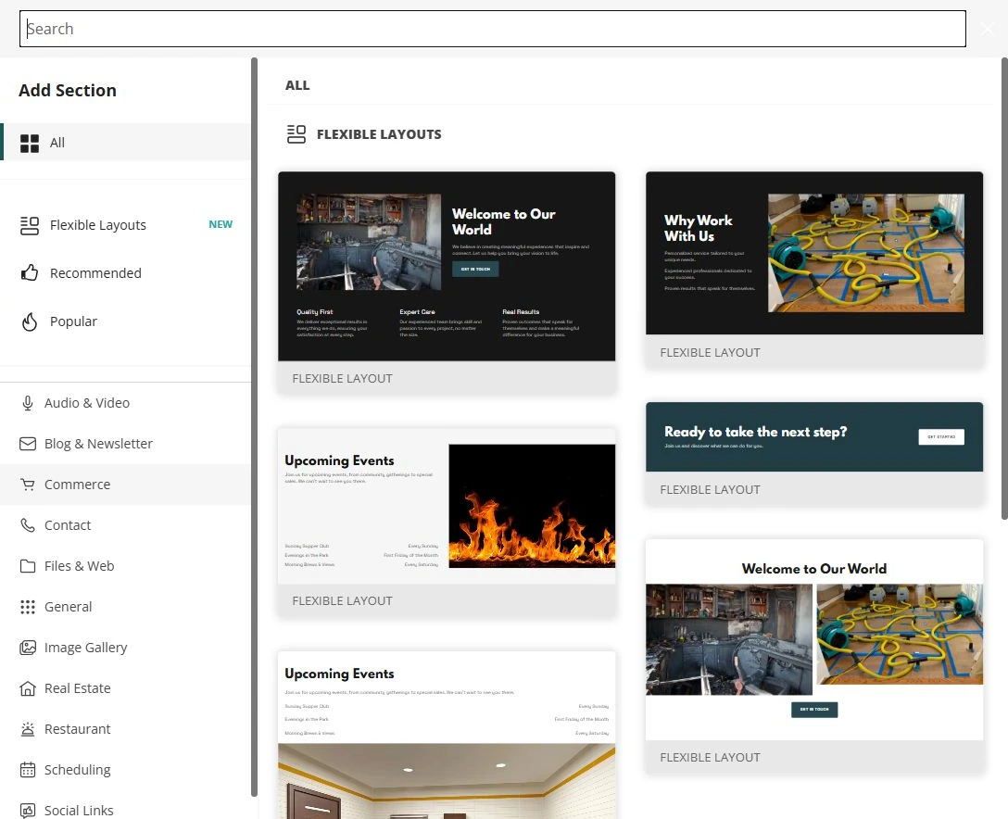Click the Popular flame icon
Image resolution: width=1008 pixels, height=819 pixels.
tap(30, 321)
